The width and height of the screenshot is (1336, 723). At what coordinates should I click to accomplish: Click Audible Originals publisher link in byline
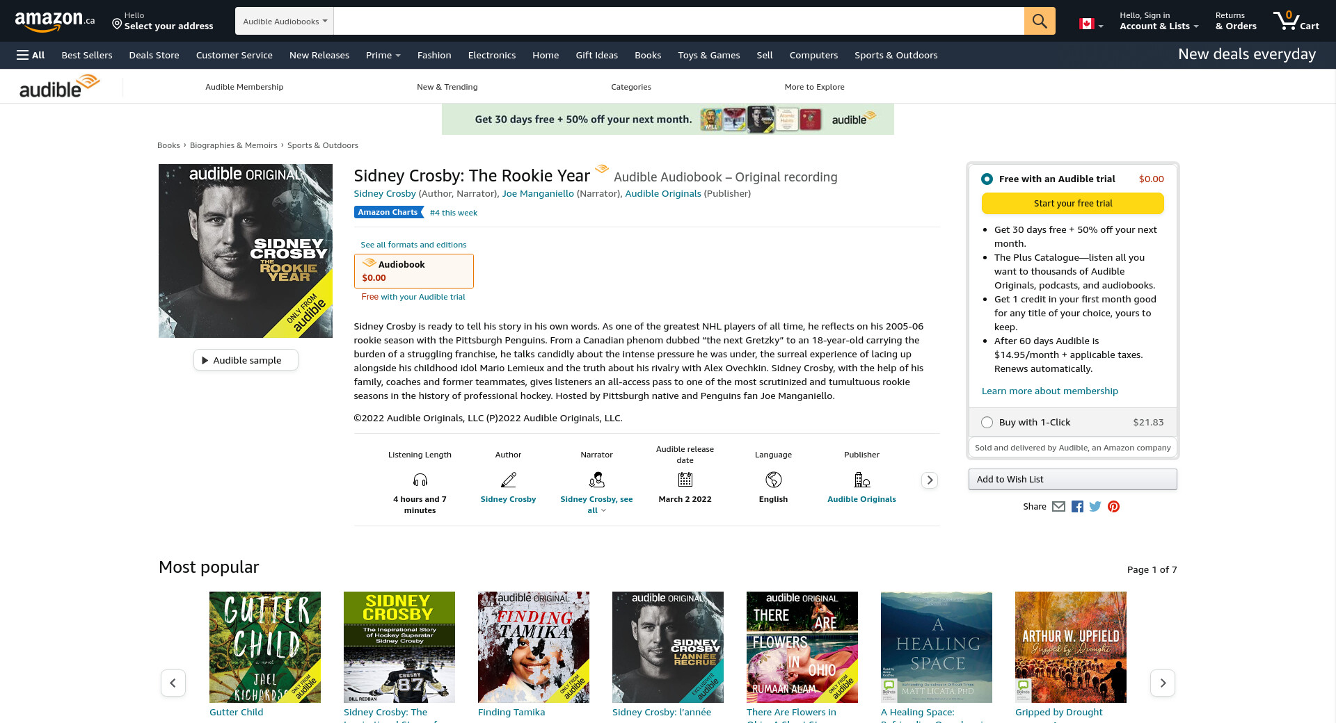coord(663,194)
